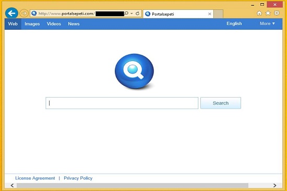This screenshot has height=191, width=287.
Task: Refresh the page with the reload icon
Action: (137, 14)
